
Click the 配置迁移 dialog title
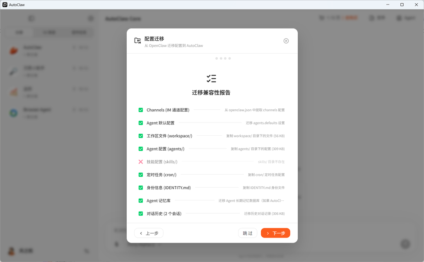click(154, 38)
